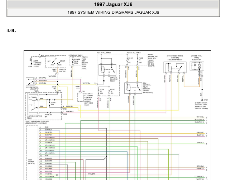The image size is (226, 180).
Task: Click the 'FUSE 11 20A' label
Action: pyautogui.click(x=141, y=60)
